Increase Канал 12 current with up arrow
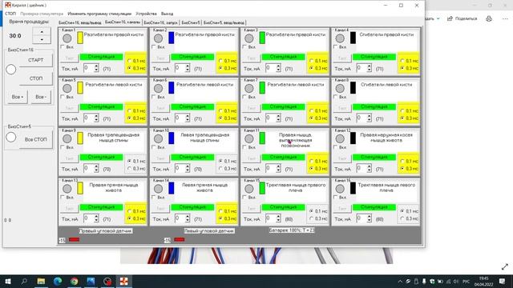 click(369, 166)
